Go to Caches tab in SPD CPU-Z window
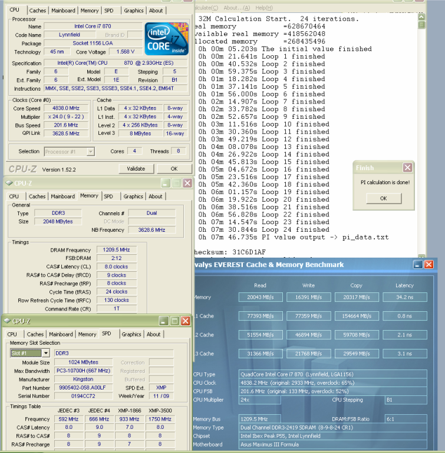Viewport: 445px width, 453px height. coord(35,334)
